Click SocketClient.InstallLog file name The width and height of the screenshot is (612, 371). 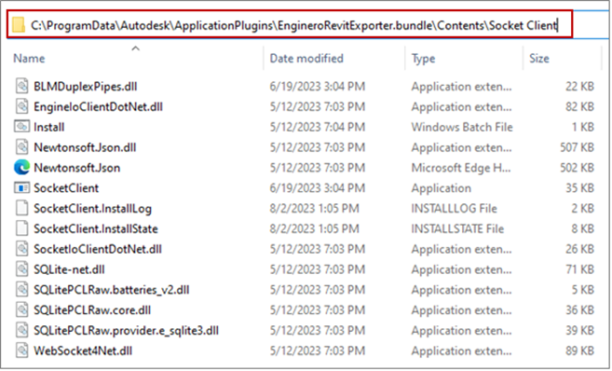tap(92, 209)
